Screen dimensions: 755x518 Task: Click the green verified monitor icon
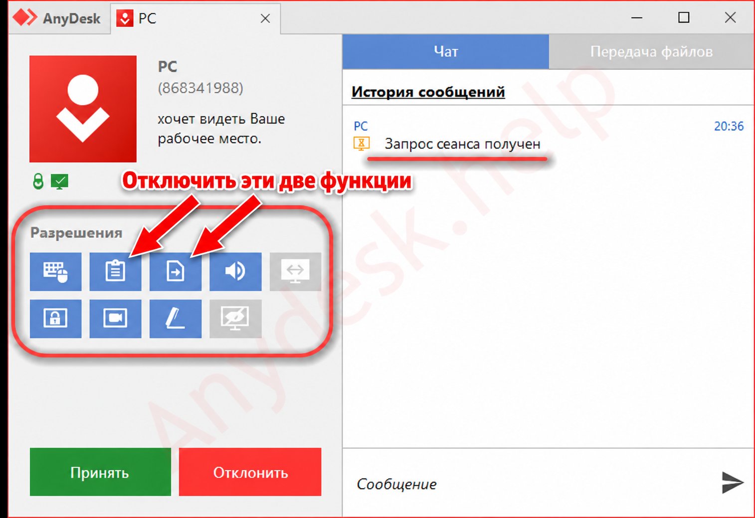click(59, 181)
